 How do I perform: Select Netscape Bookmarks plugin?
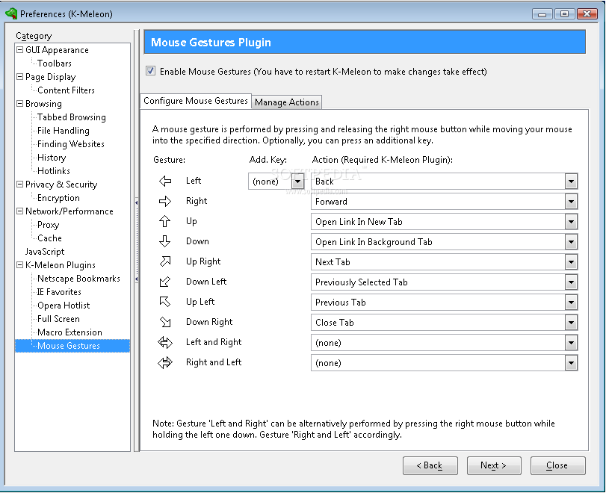click(x=79, y=279)
